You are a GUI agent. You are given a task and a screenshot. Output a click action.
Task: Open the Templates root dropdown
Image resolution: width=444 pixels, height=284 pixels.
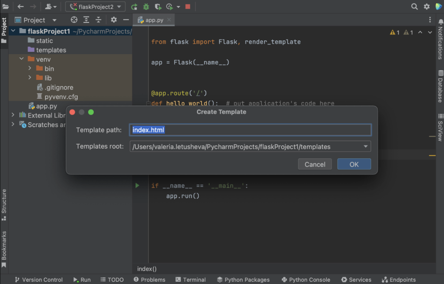(x=365, y=147)
